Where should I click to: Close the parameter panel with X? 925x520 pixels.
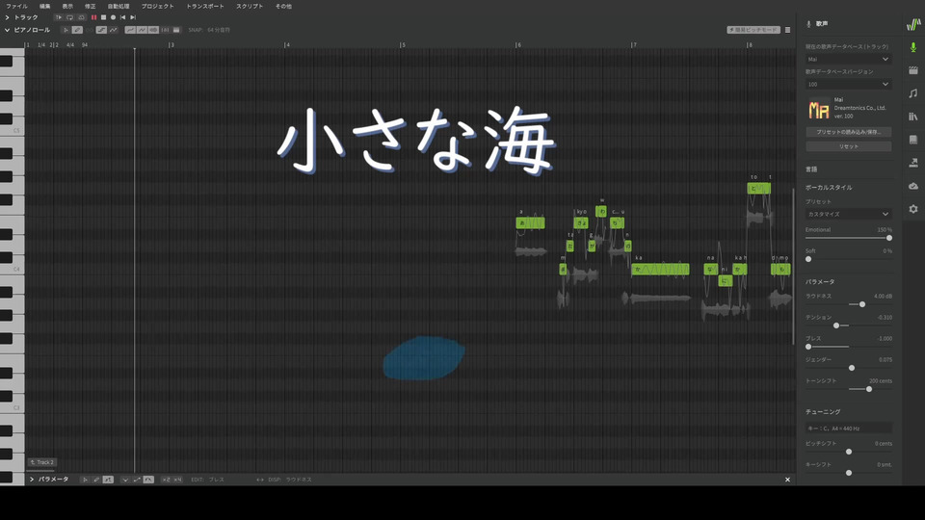tap(787, 480)
